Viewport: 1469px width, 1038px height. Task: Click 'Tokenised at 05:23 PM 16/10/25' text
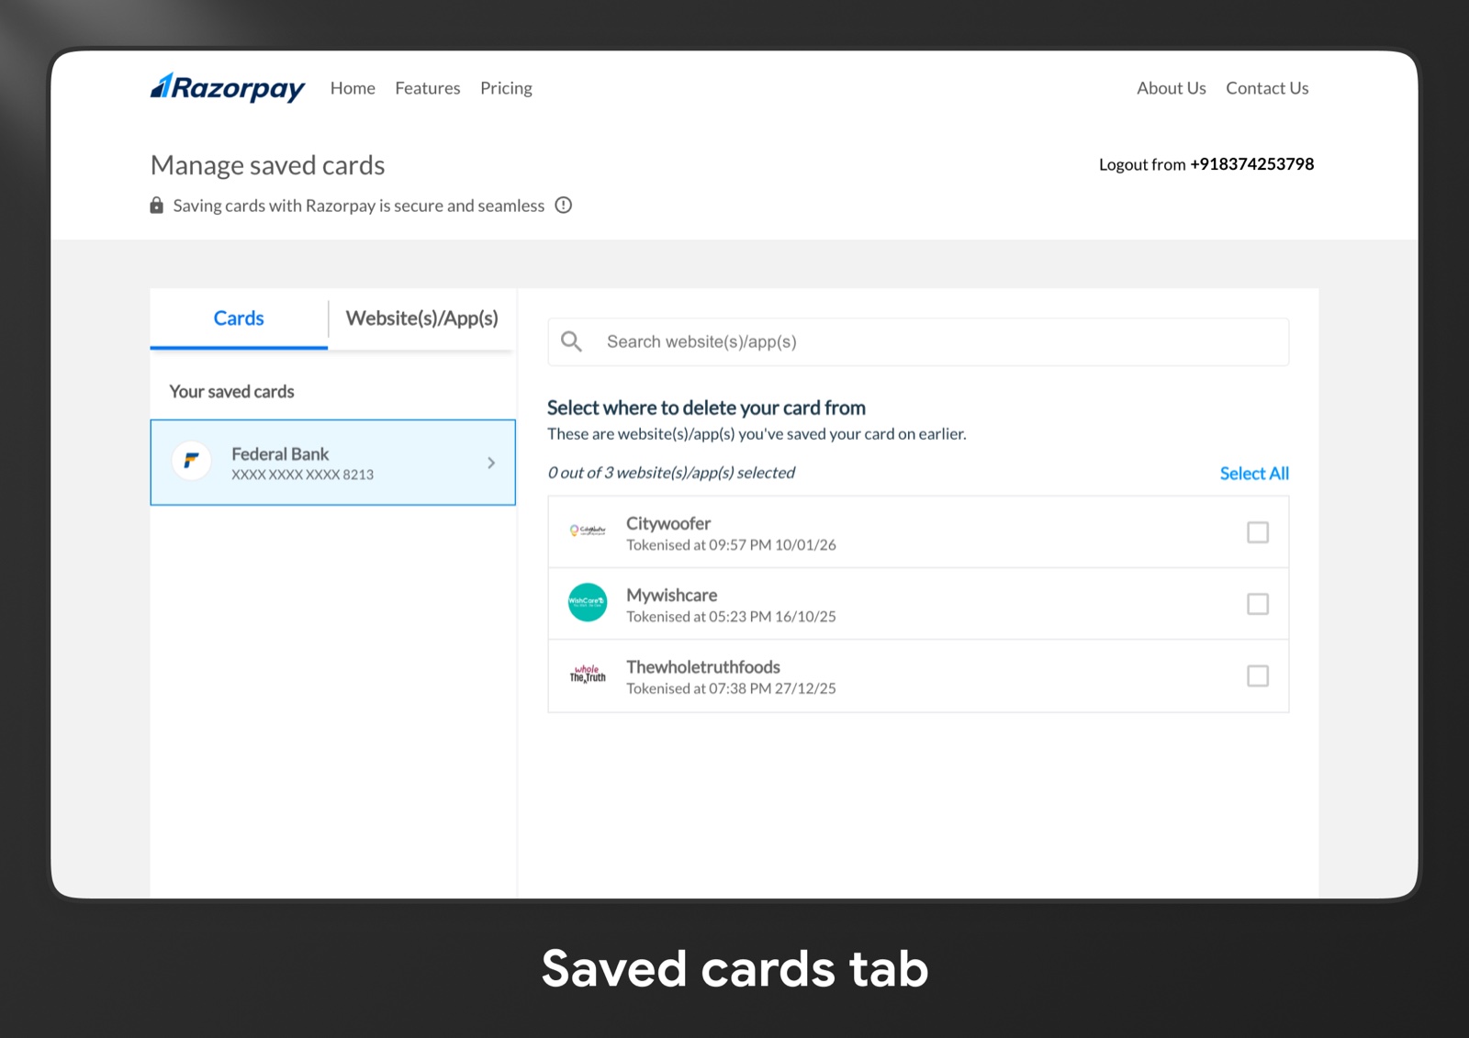[731, 617]
